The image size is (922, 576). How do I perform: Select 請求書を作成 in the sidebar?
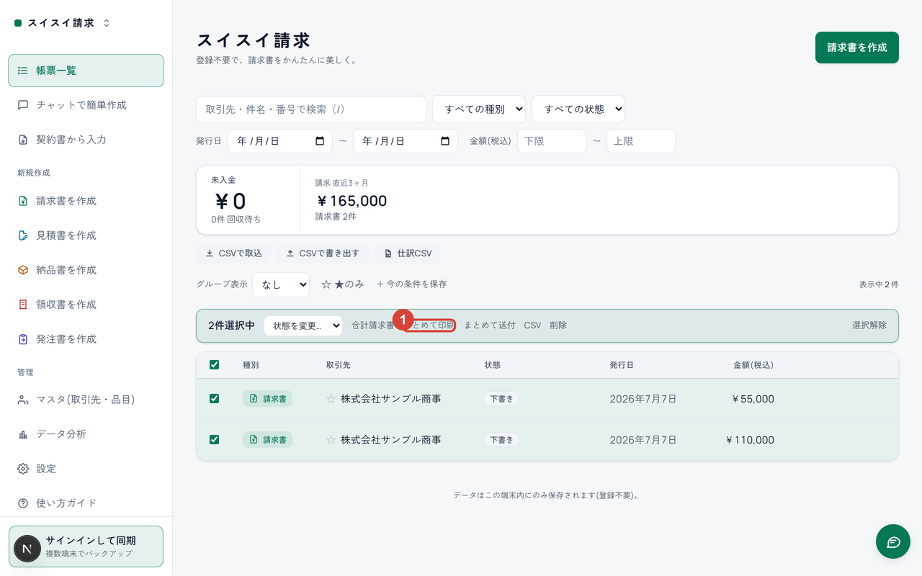pyautogui.click(x=86, y=201)
